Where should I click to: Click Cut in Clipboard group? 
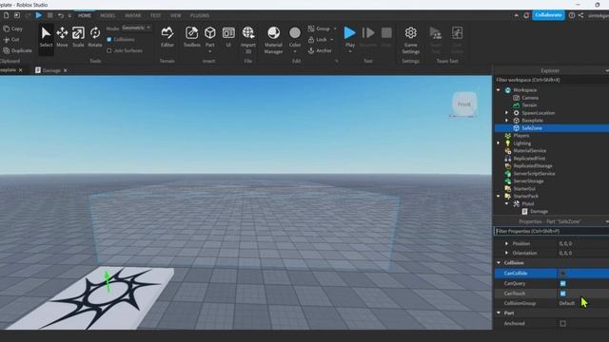(11, 40)
